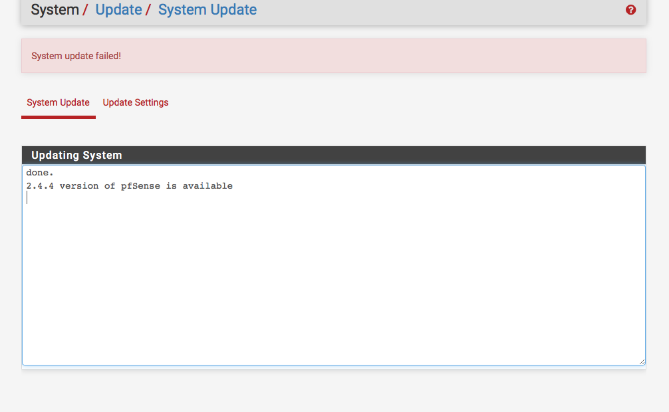Select the System Update tab
Image resolution: width=669 pixels, height=412 pixels.
click(x=58, y=102)
